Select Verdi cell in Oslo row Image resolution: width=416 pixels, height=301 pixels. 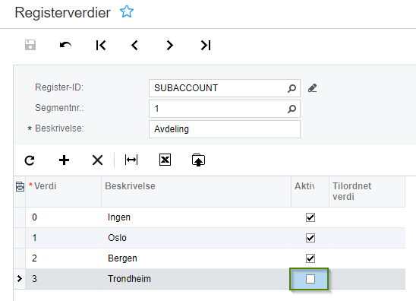coord(64,238)
